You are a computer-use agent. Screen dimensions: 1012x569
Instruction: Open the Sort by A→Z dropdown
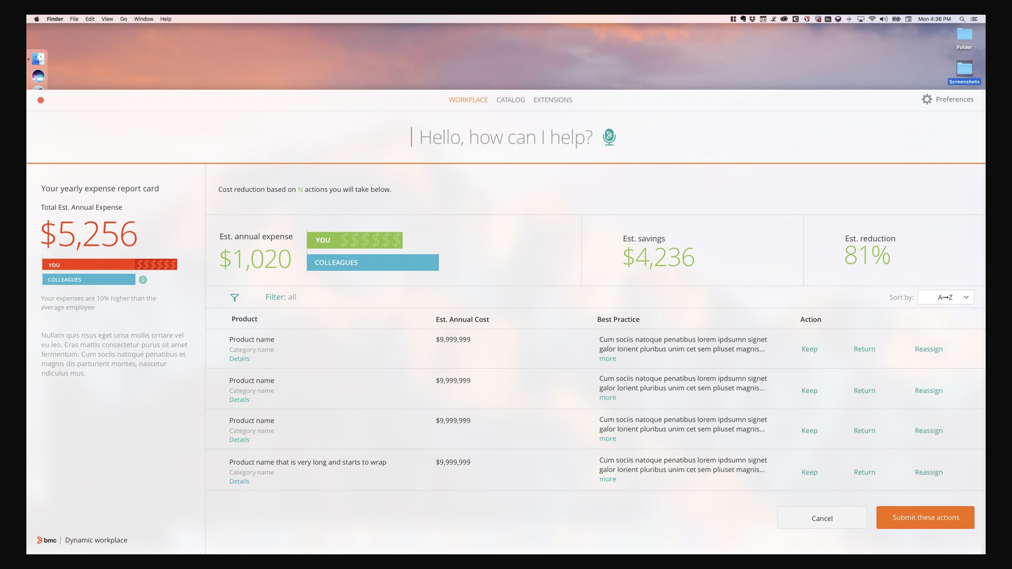coord(946,297)
